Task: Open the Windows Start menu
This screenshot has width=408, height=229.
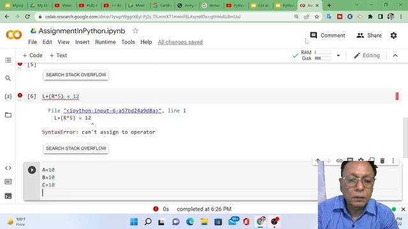Action: [x=134, y=222]
